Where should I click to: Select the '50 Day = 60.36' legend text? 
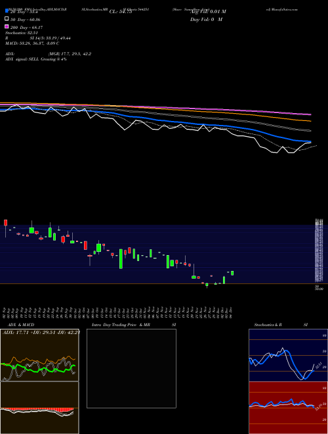(x=26, y=20)
